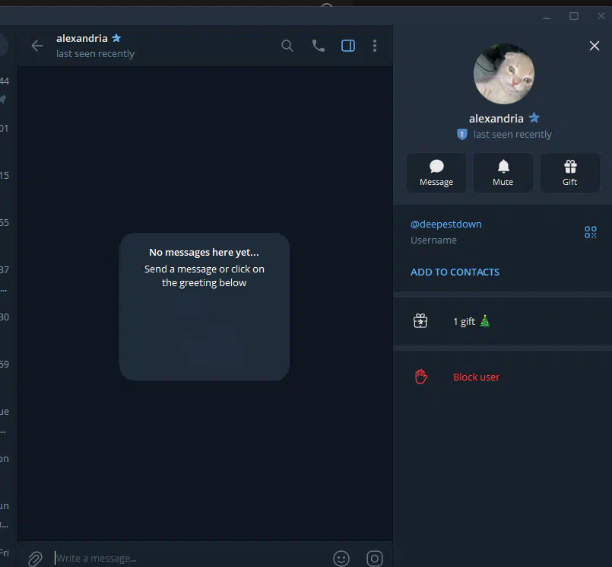
Task: Click the gift box icon in gifts row
Action: tap(420, 321)
